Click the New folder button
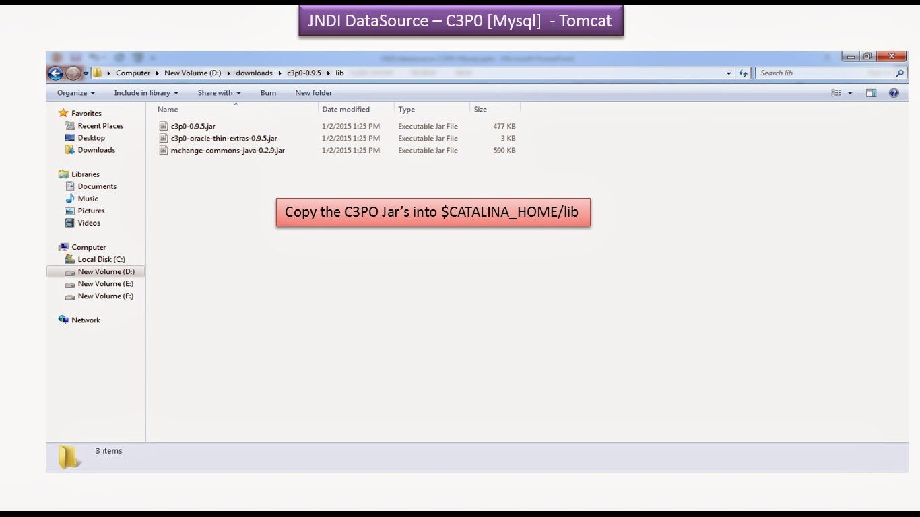The width and height of the screenshot is (920, 517). pos(313,93)
